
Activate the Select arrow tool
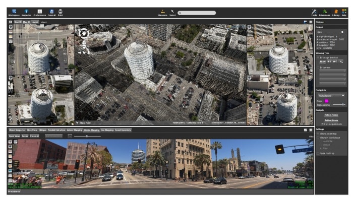(172, 13)
